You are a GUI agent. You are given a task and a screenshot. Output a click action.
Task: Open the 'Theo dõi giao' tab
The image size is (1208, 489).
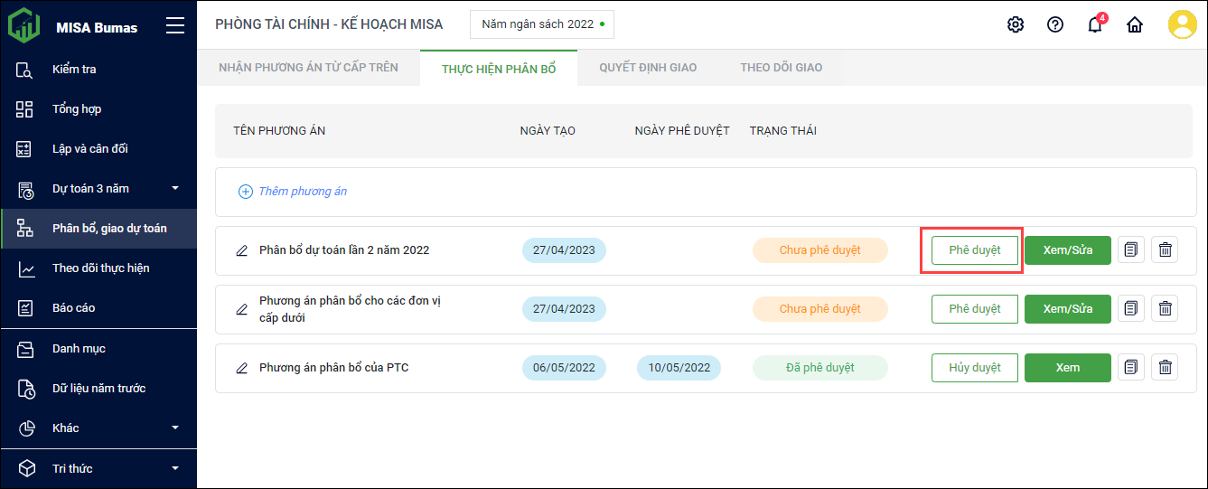point(781,68)
